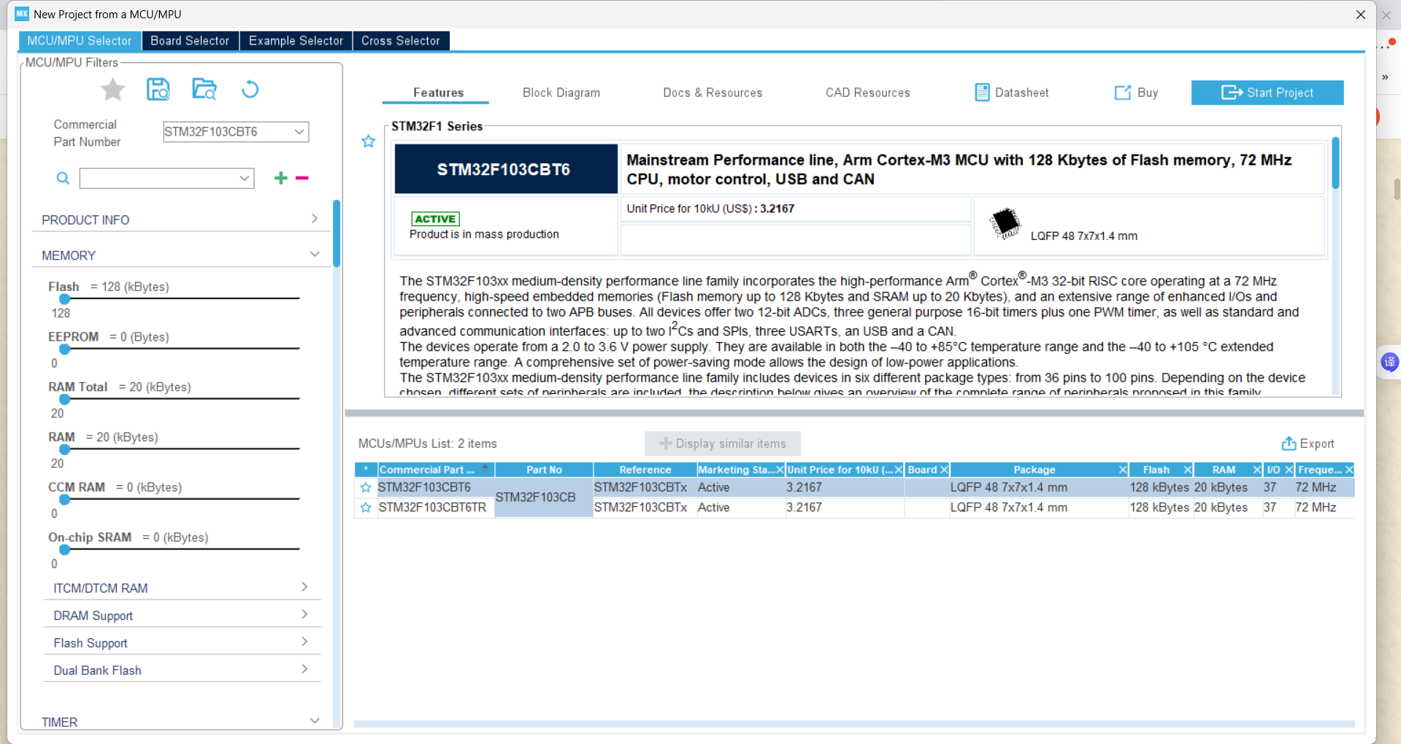Open the Cross Selector tab
1401x744 pixels.
click(x=401, y=41)
